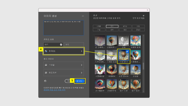Select the 스케치 효과 thumbnail
188x106 pixels.
(x=112, y=55)
